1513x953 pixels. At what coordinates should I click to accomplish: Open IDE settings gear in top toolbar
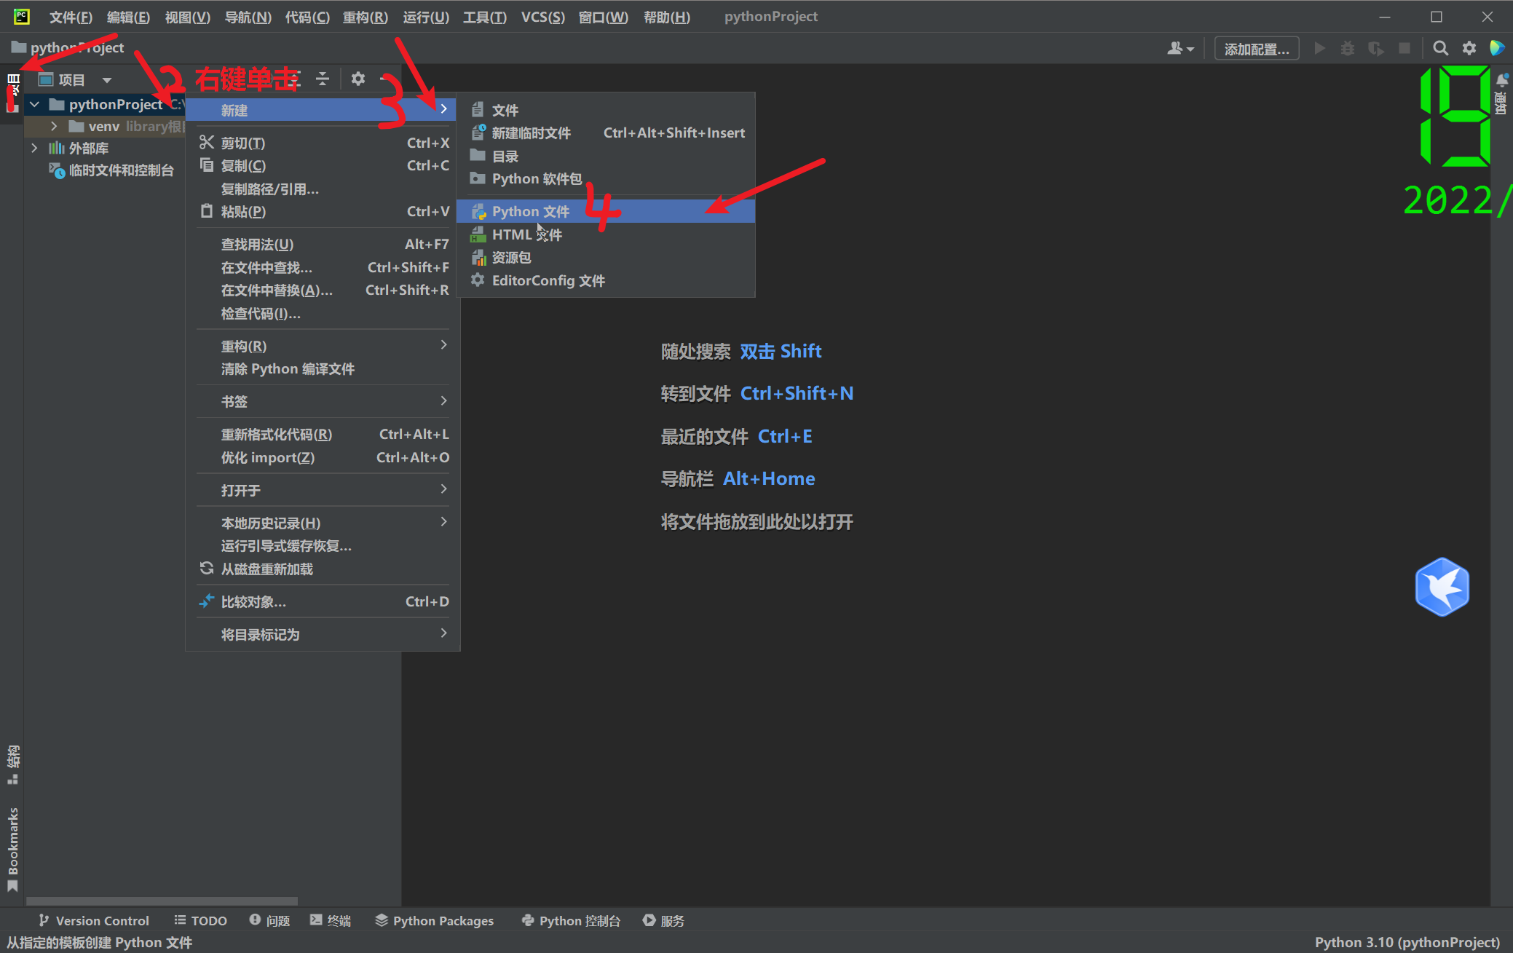[1469, 48]
